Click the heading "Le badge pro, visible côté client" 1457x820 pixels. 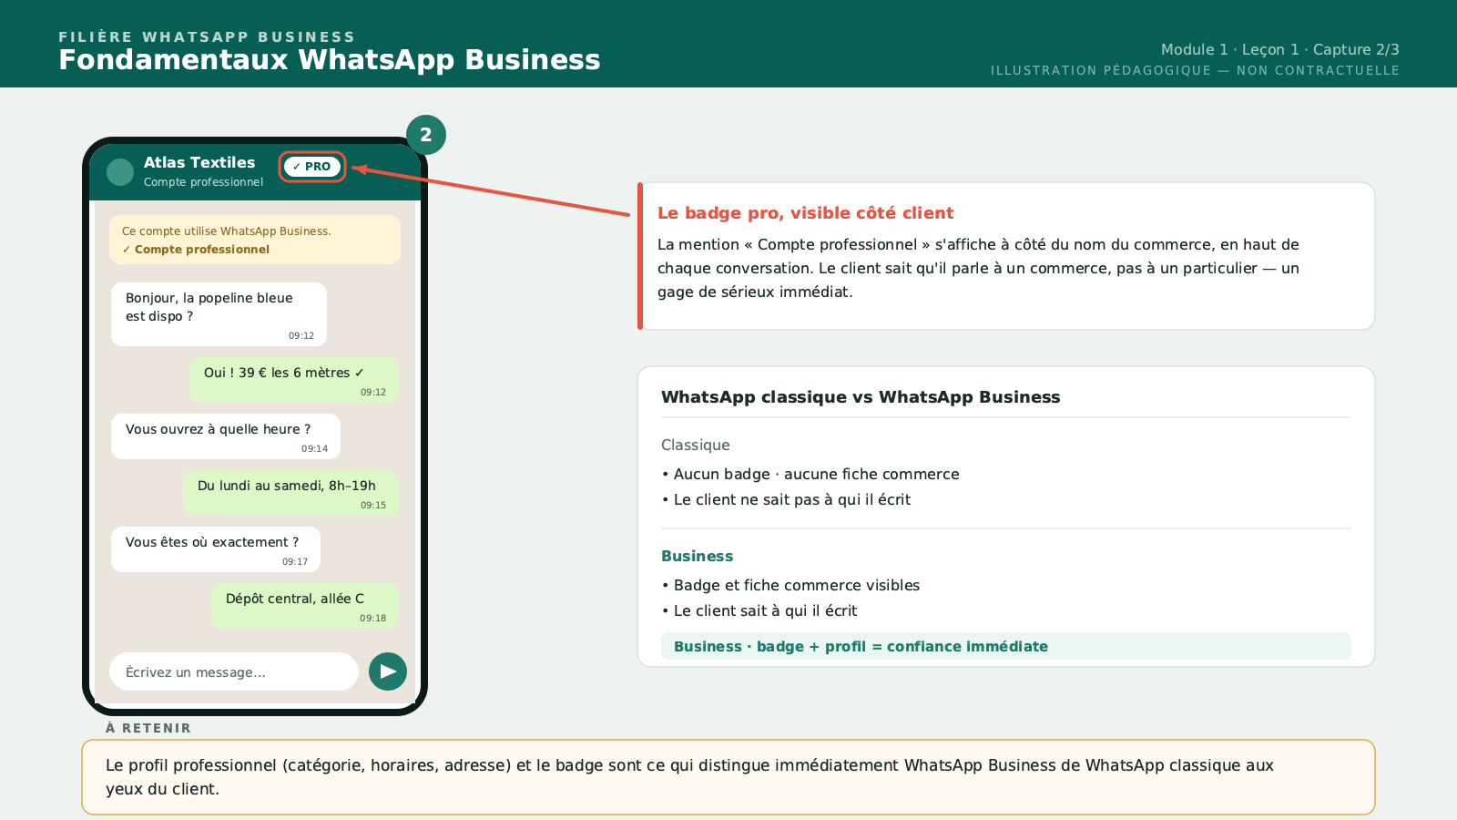pos(805,213)
